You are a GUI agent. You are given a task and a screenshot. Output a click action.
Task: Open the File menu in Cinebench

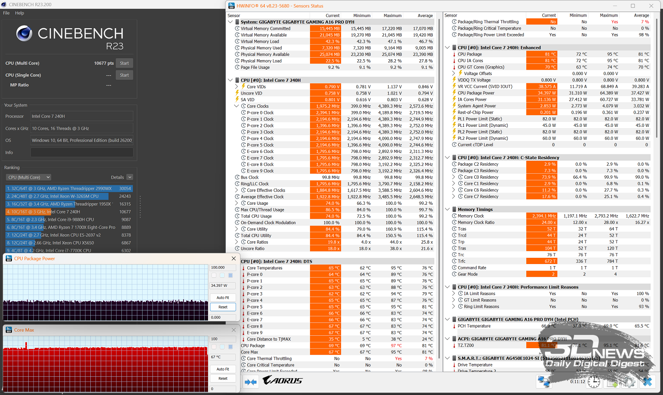(x=6, y=13)
